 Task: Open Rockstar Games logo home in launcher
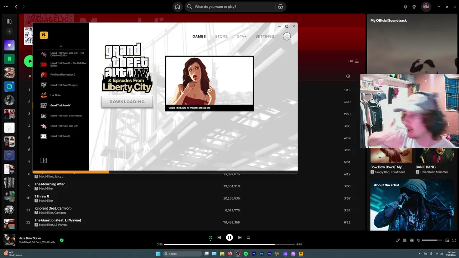pyautogui.click(x=44, y=35)
